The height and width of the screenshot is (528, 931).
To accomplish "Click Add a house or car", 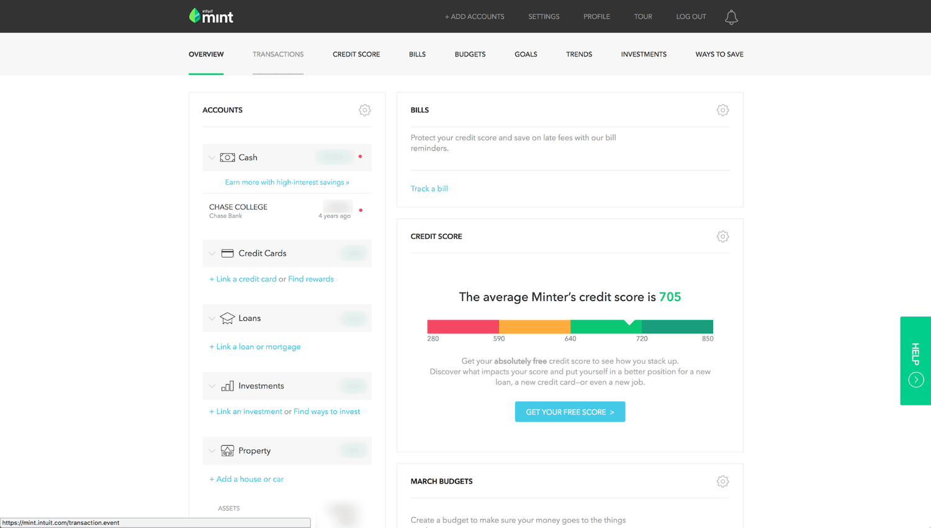I will point(246,479).
